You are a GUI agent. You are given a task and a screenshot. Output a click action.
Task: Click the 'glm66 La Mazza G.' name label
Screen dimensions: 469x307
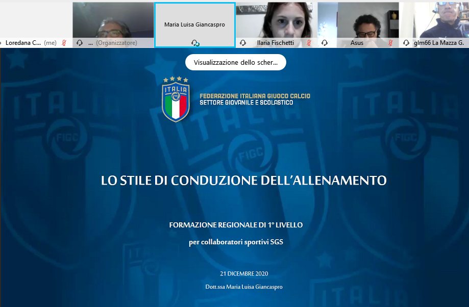(x=439, y=43)
